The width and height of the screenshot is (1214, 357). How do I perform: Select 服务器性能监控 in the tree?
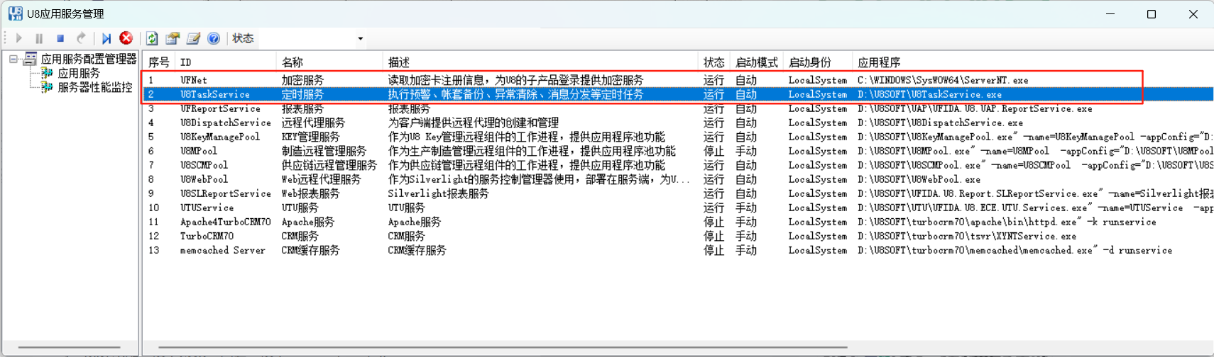95,87
